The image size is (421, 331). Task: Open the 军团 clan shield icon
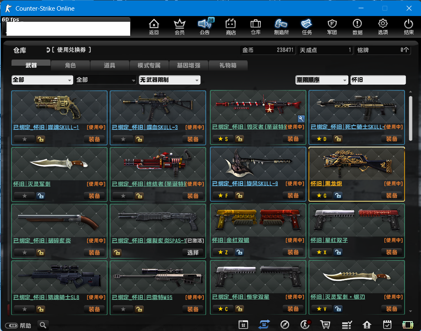[332, 27]
